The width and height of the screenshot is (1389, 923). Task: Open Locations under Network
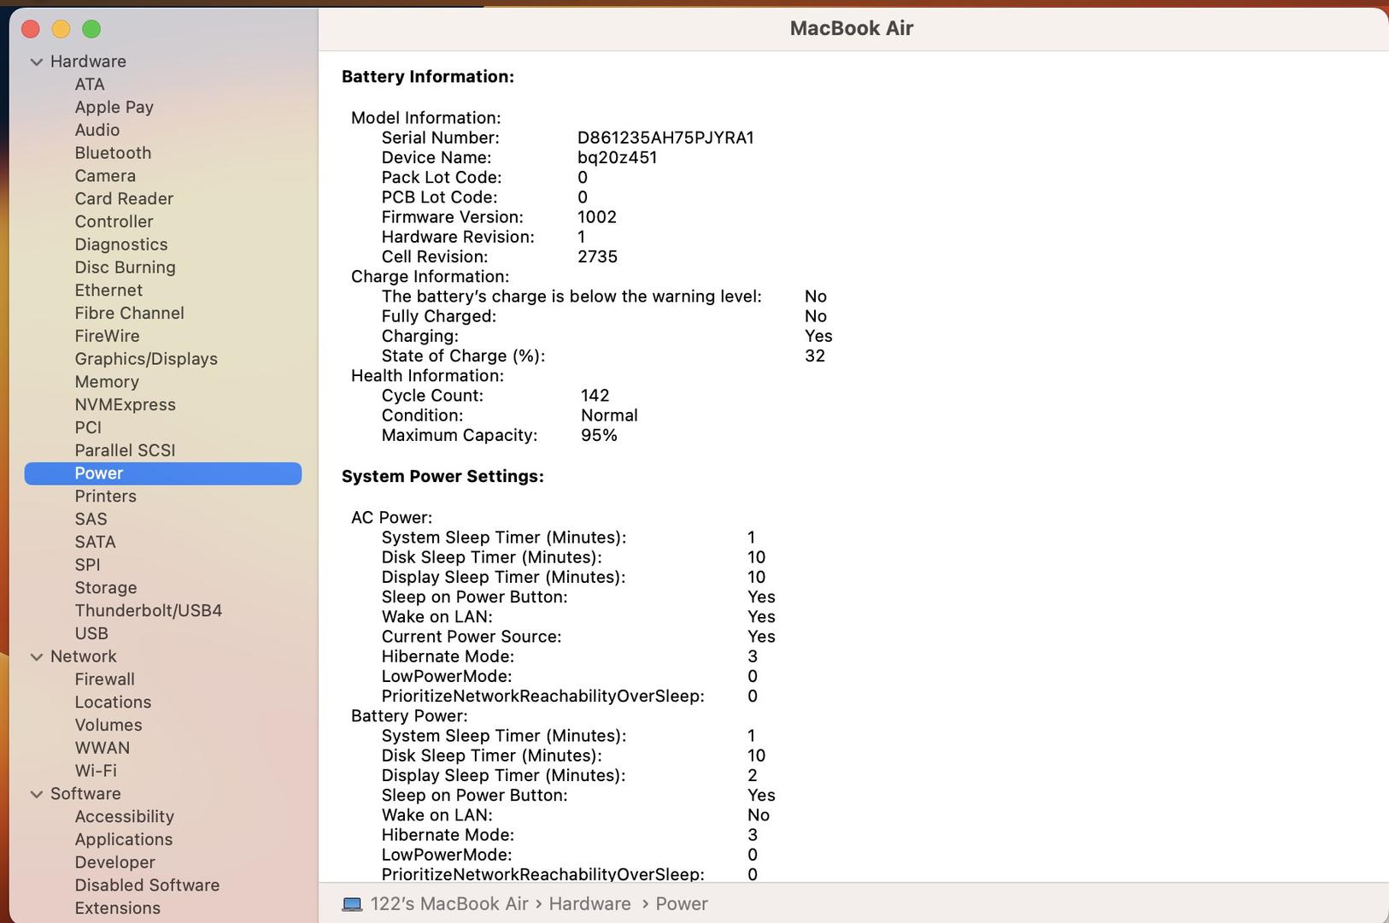pos(113,702)
